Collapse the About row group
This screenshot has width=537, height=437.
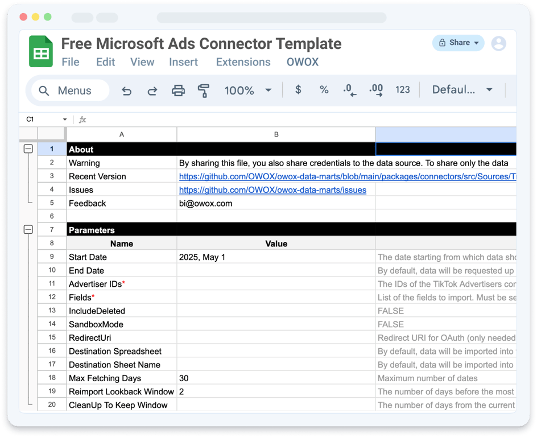[28, 149]
